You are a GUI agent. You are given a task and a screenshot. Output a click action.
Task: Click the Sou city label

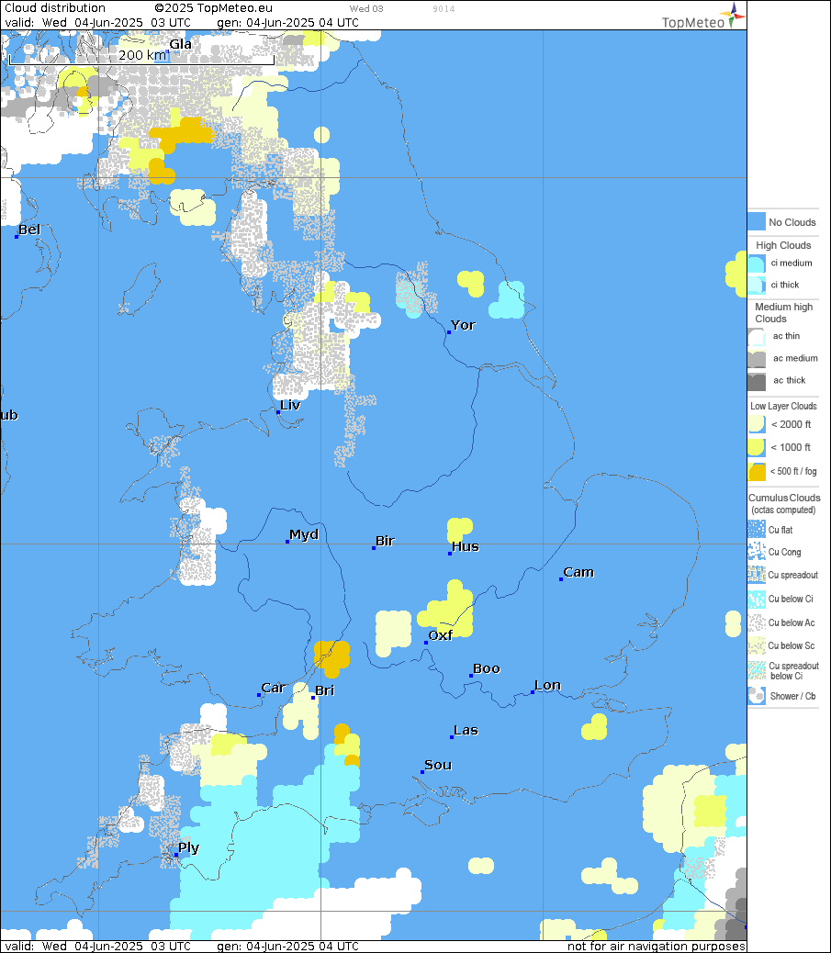pos(438,766)
